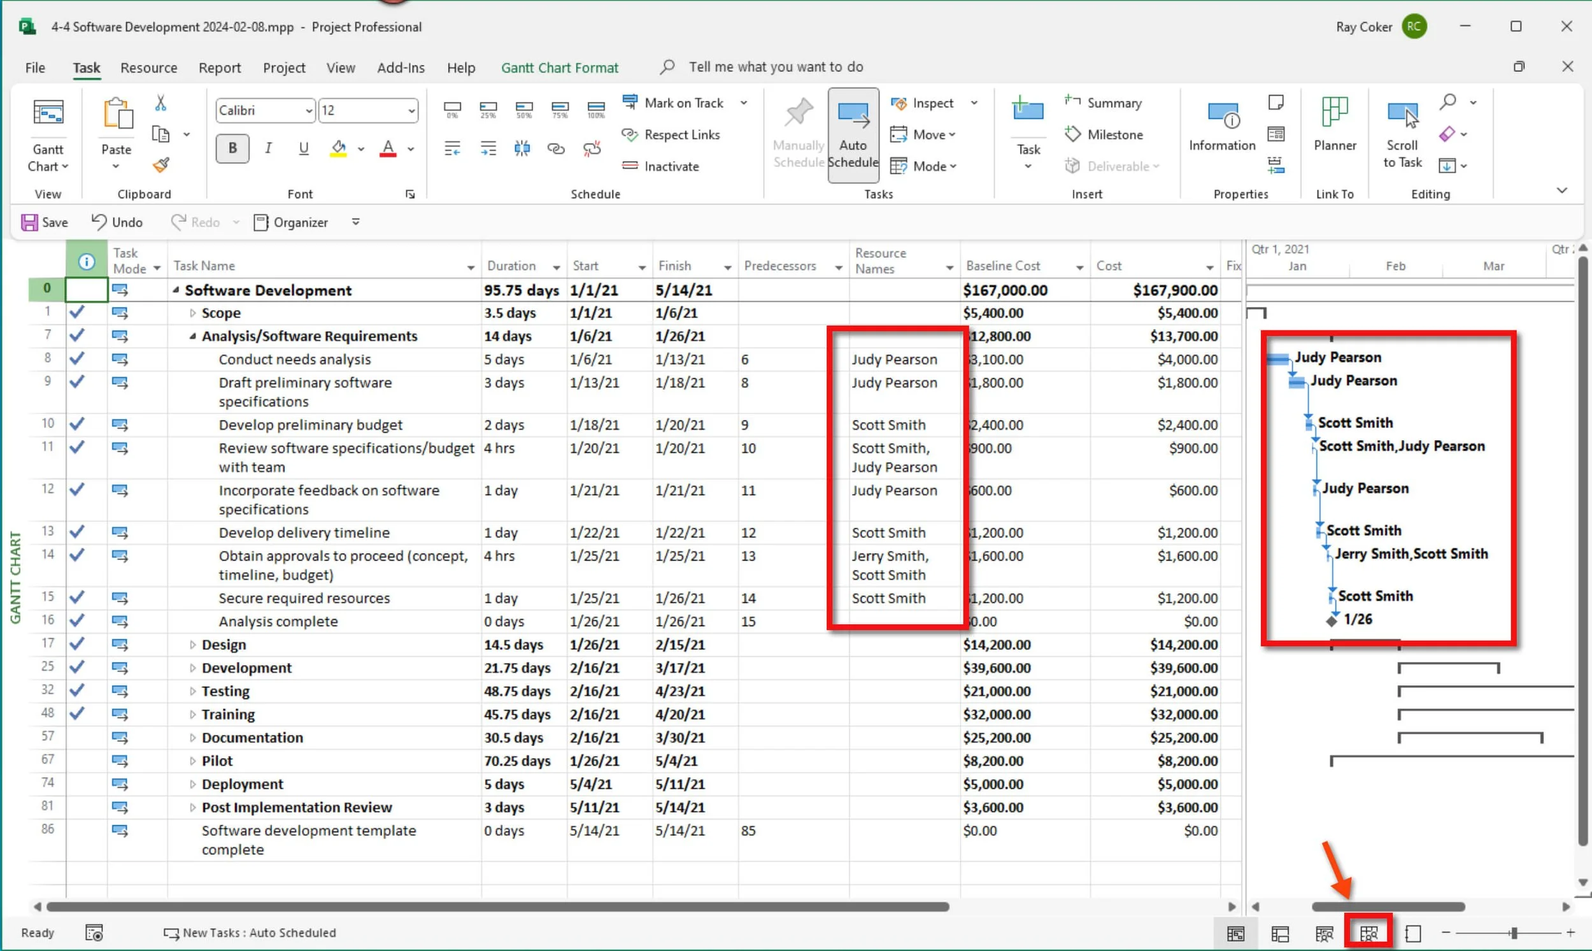Add selected task to the timeline
Screen dimensions: 1592x951
1276,166
